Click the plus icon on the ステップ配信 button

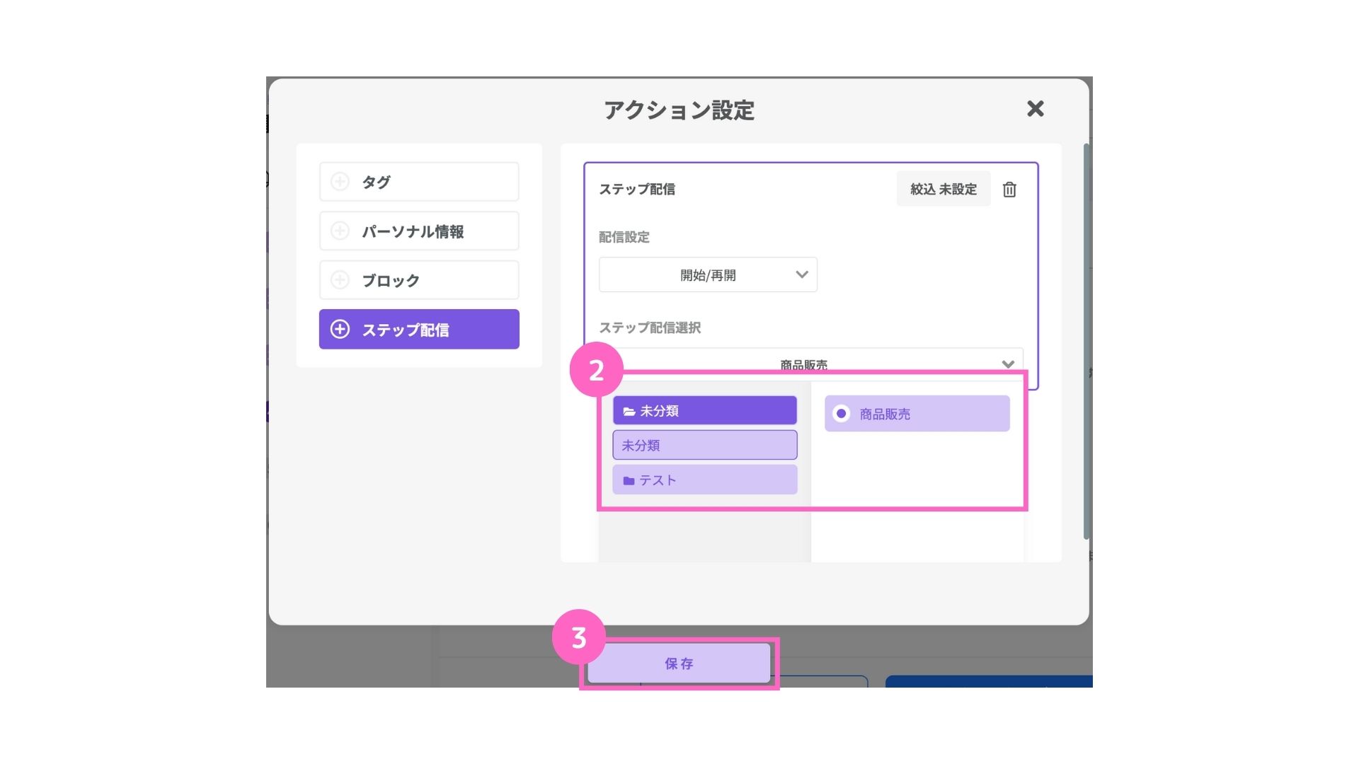tap(340, 329)
